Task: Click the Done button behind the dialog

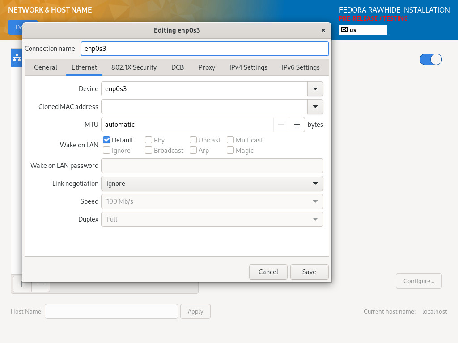Action: [x=15, y=27]
